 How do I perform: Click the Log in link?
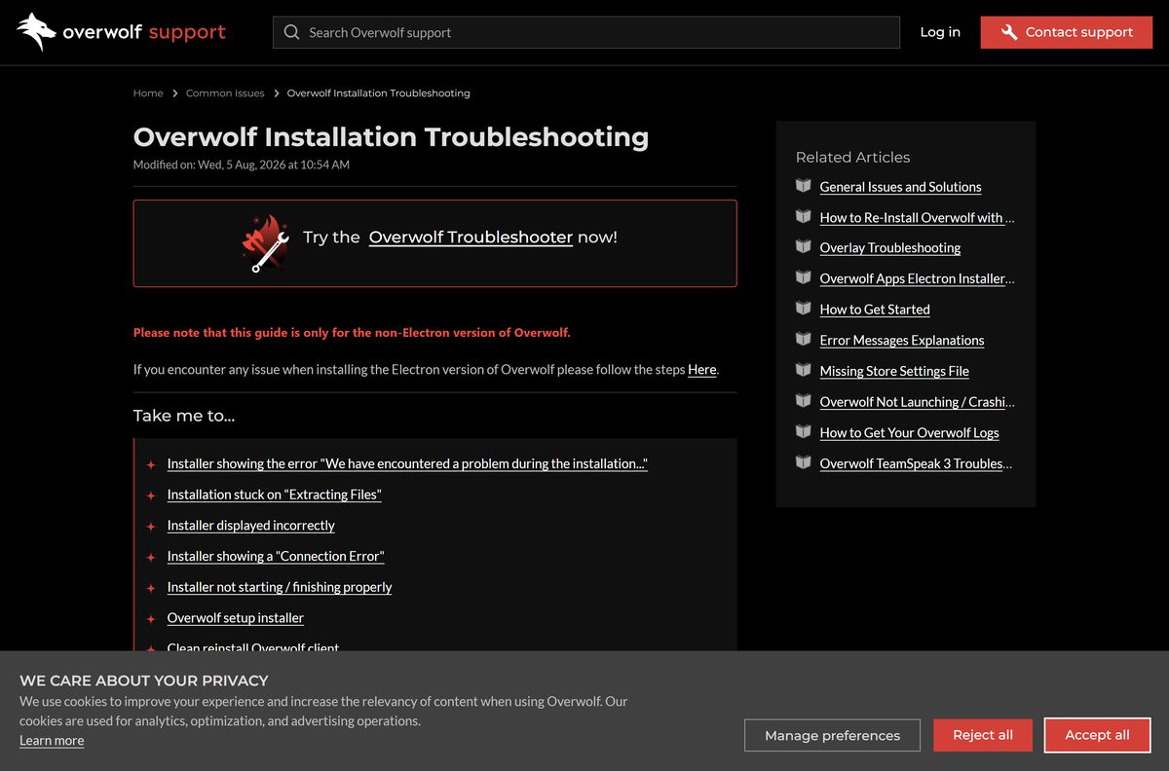940,32
